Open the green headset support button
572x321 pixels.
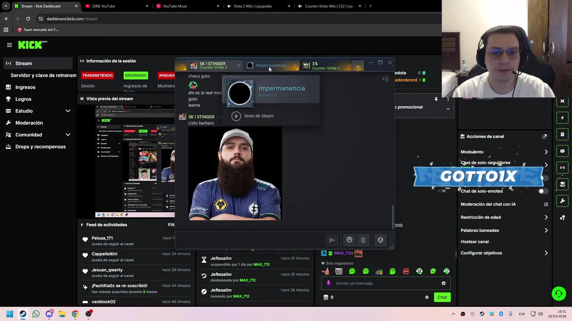(559, 294)
